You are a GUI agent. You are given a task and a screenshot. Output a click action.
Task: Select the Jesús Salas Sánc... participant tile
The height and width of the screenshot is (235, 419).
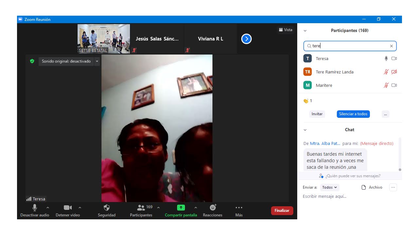tap(157, 39)
